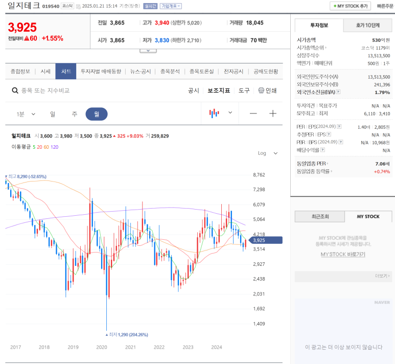The width and height of the screenshot is (395, 364).
Task: Click the search magnifier icon
Action: 15,90
